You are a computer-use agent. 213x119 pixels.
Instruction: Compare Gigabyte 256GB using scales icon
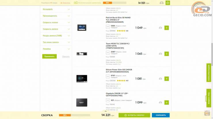(x=160, y=102)
